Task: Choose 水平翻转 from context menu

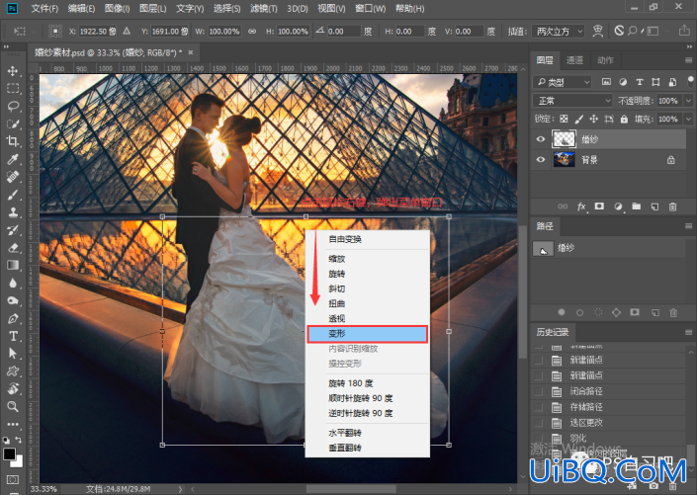Action: pyautogui.click(x=367, y=433)
